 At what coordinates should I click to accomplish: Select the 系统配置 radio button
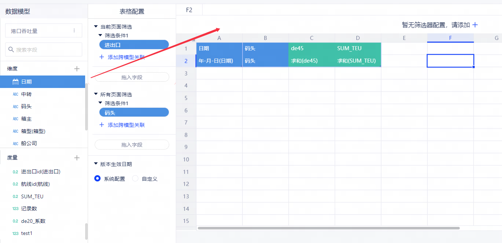coord(97,179)
